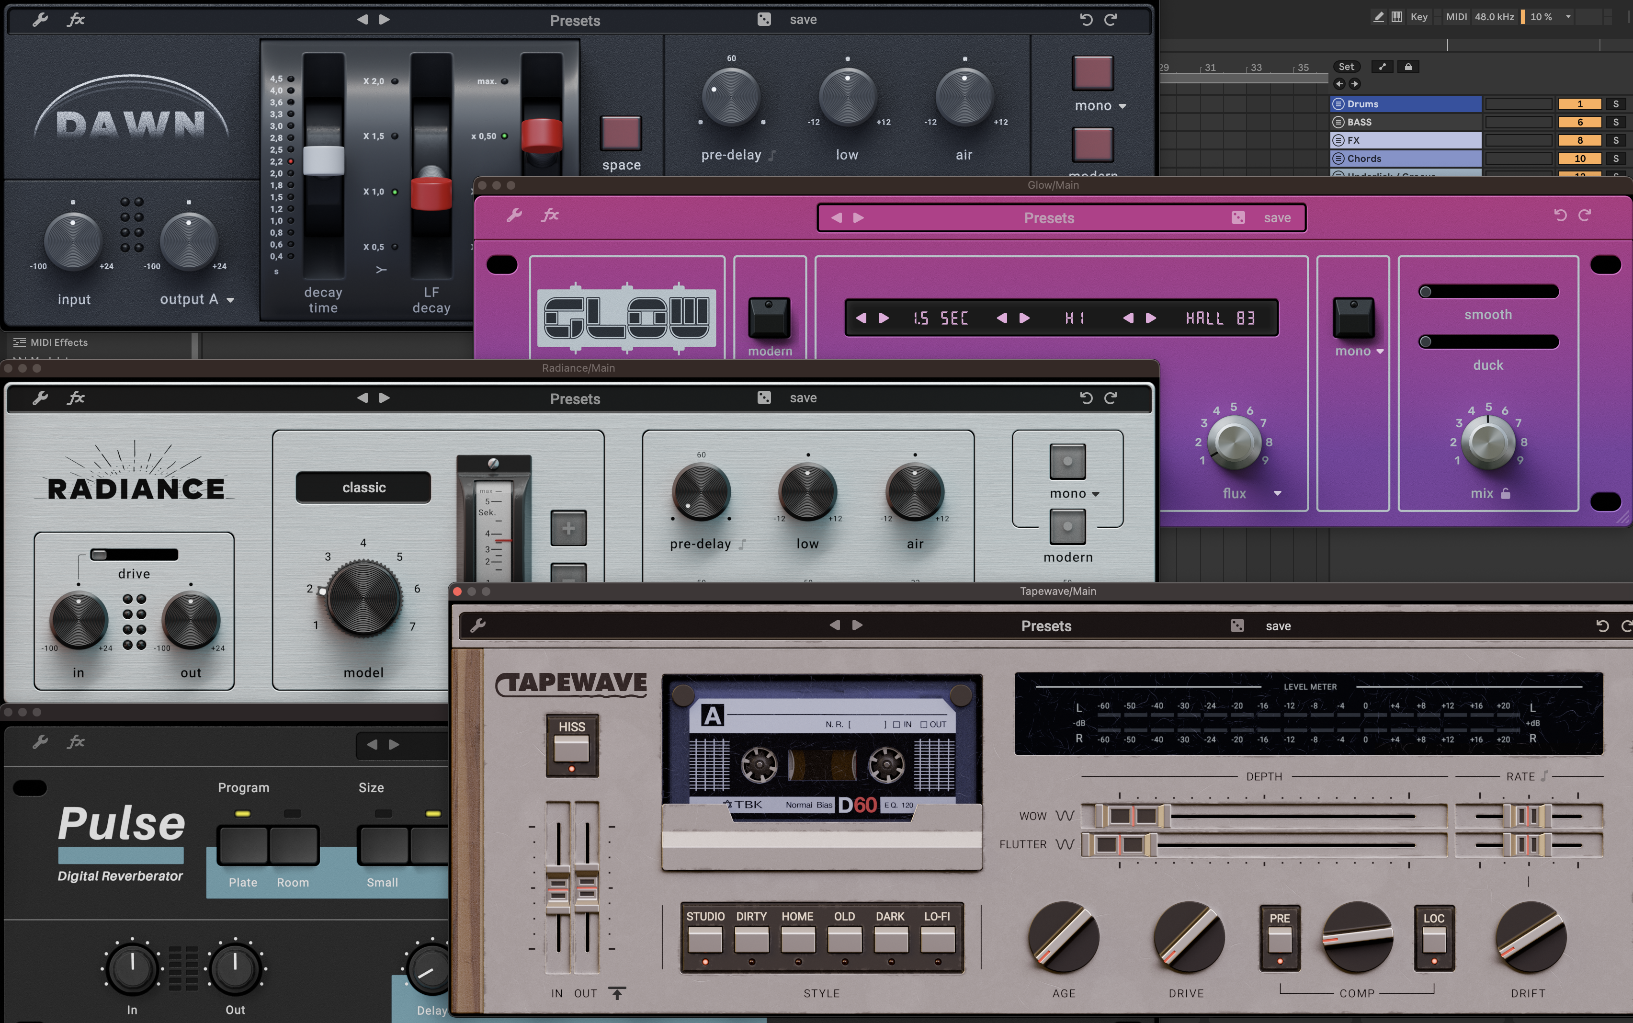Toggle the modern button in Radiance

[1067, 526]
